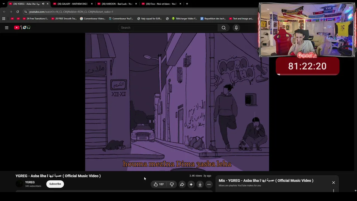Screen dimensions: 357x201
Task: Click the Asba liha video player
Action: point(177,102)
